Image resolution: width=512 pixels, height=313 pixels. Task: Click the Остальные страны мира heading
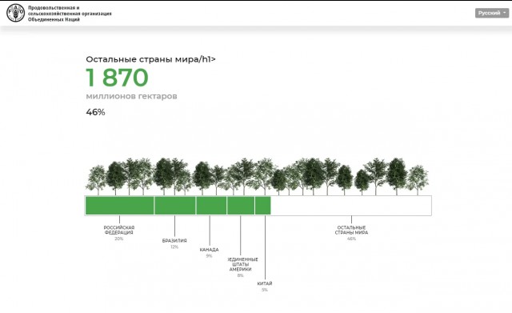tap(150, 59)
